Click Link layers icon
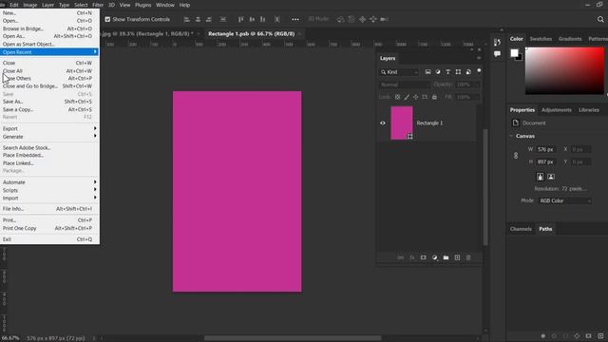This screenshot has width=608, height=342. click(401, 257)
